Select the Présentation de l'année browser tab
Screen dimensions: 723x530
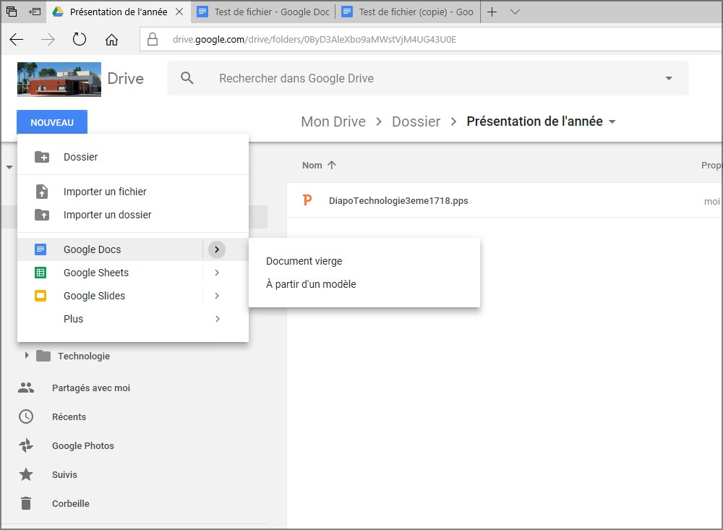click(119, 12)
